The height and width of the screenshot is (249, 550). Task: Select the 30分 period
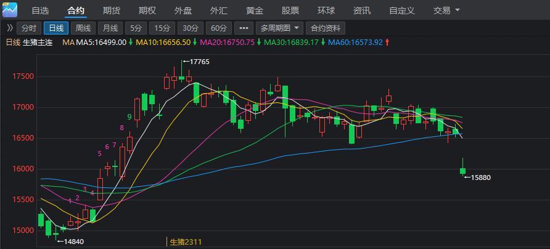191,28
